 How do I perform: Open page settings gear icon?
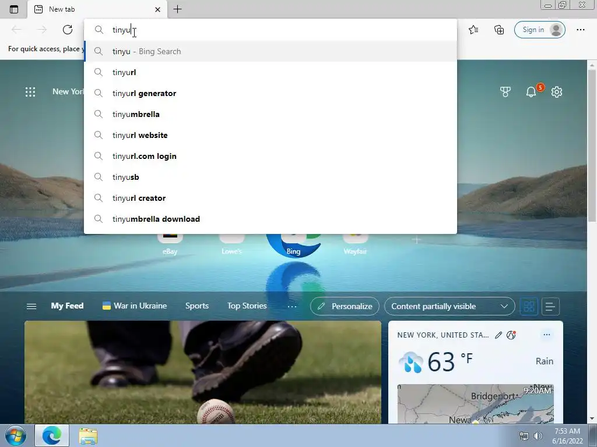[x=557, y=91]
